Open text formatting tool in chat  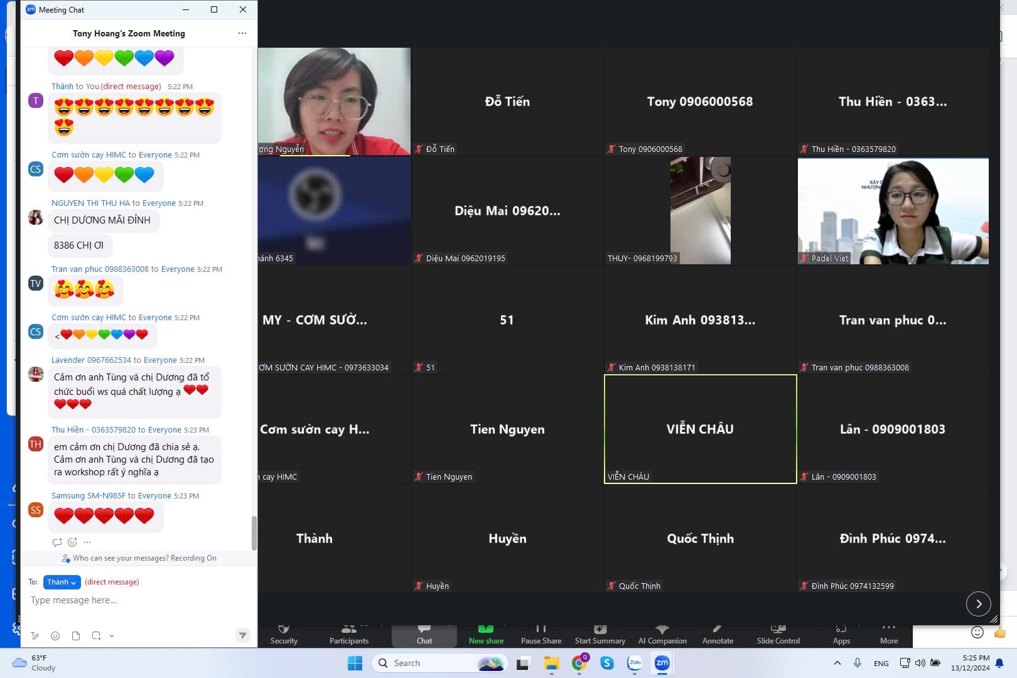[x=35, y=636]
